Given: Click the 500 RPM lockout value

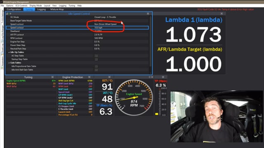Looking at the screenshot, I should tap(99, 38).
